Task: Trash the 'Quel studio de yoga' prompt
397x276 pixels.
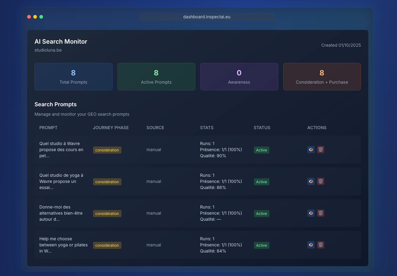Action: pos(320,181)
